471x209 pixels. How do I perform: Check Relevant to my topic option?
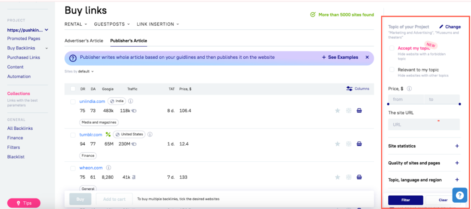tap(392, 70)
